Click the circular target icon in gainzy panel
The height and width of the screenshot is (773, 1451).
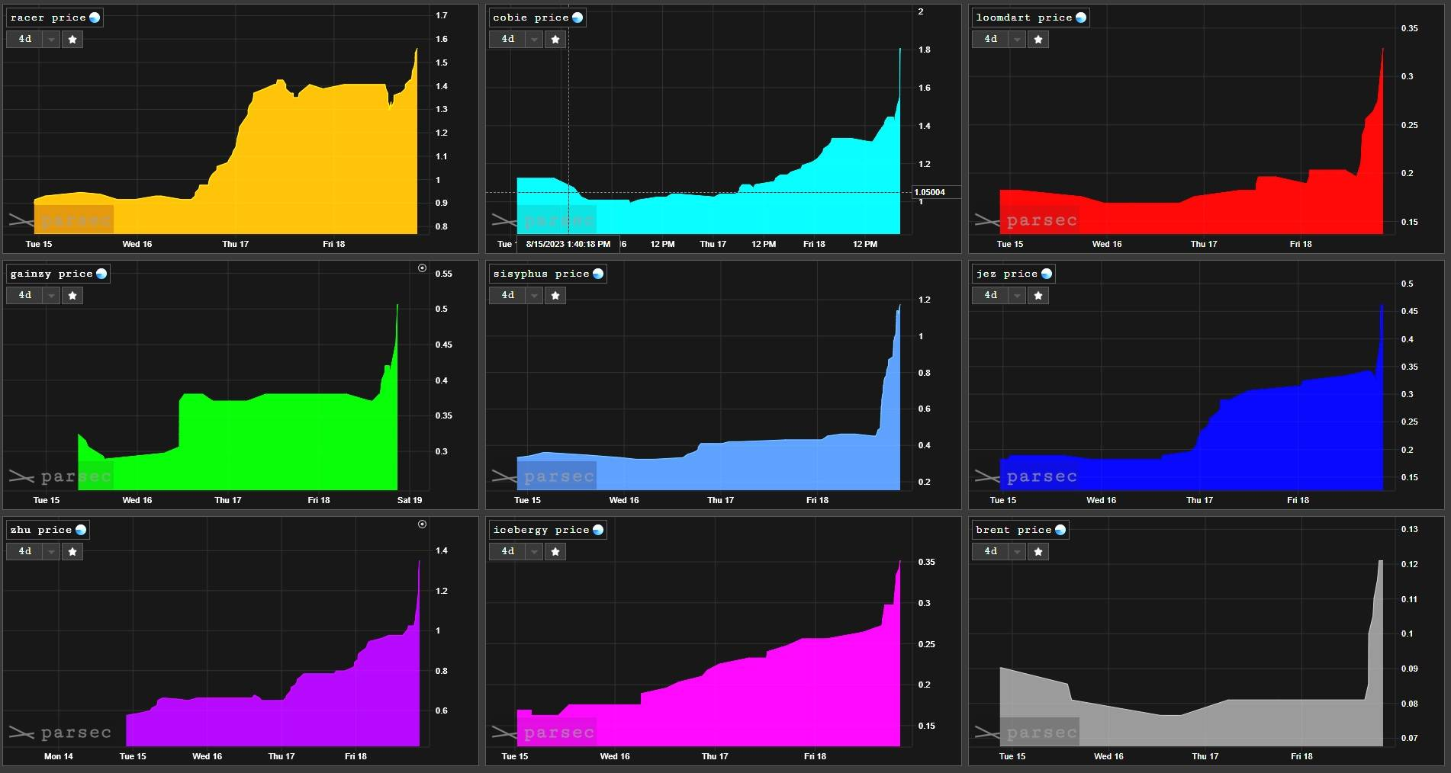click(423, 268)
